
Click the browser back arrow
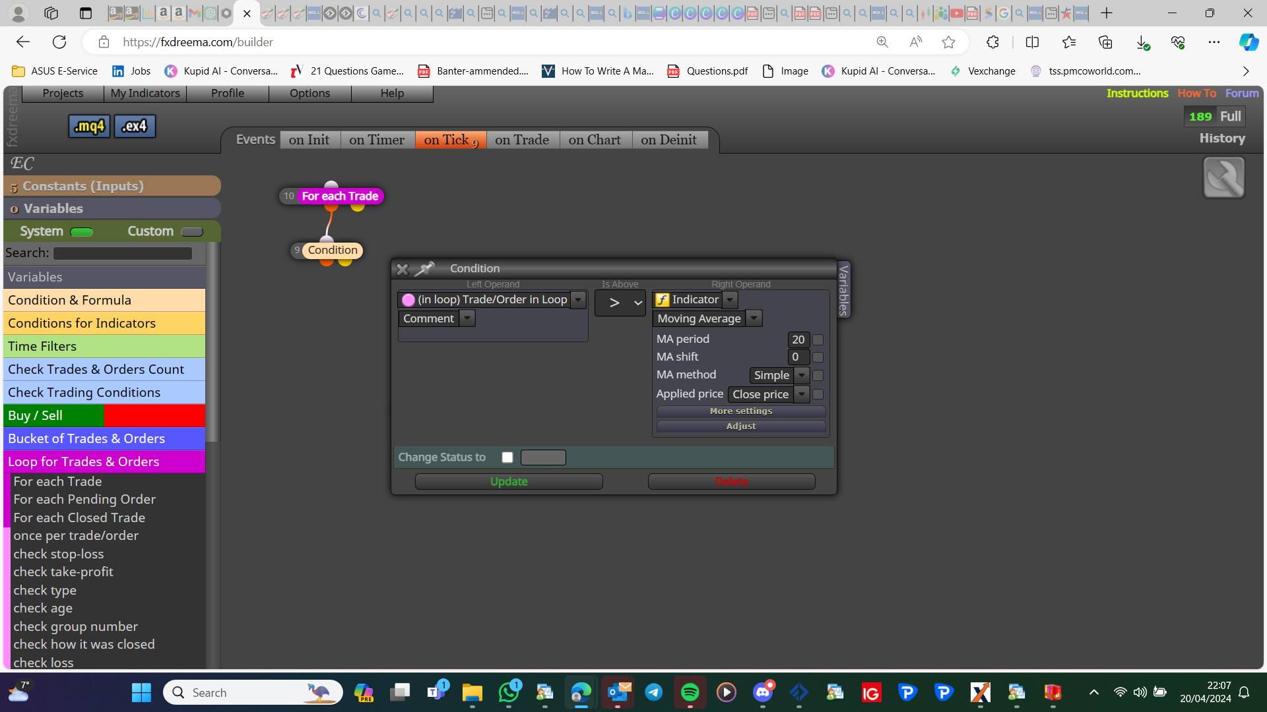click(23, 42)
